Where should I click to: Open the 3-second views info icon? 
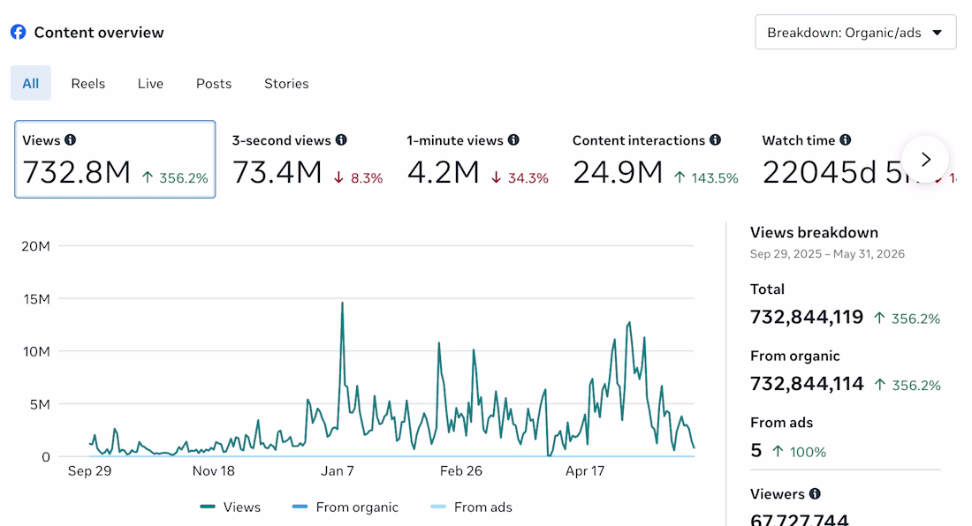coord(342,139)
